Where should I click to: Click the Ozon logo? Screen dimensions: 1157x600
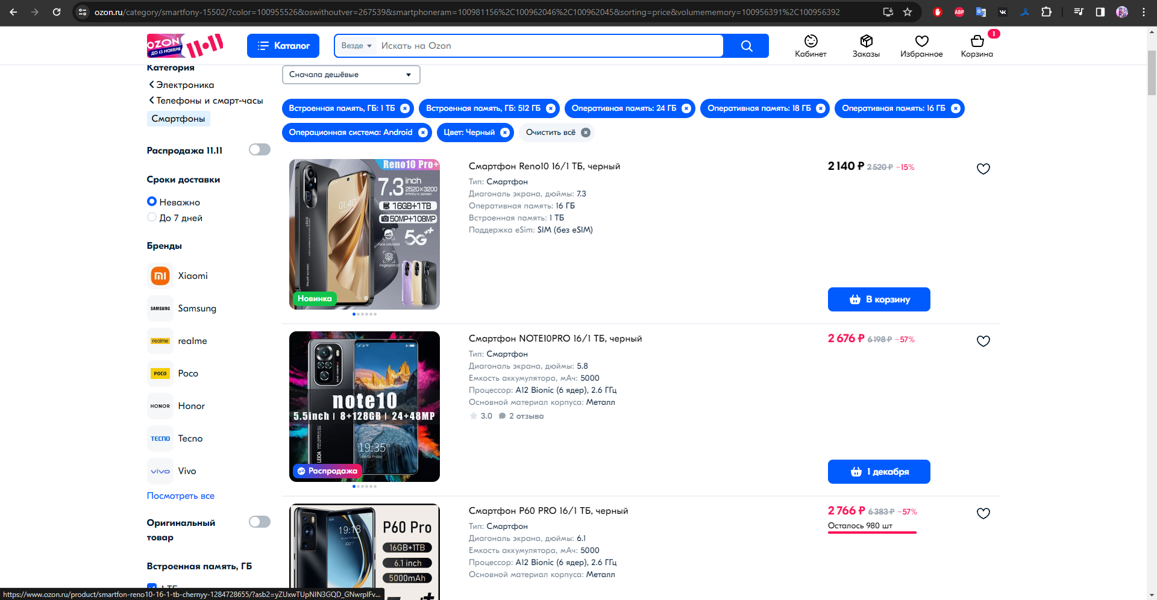click(x=185, y=46)
